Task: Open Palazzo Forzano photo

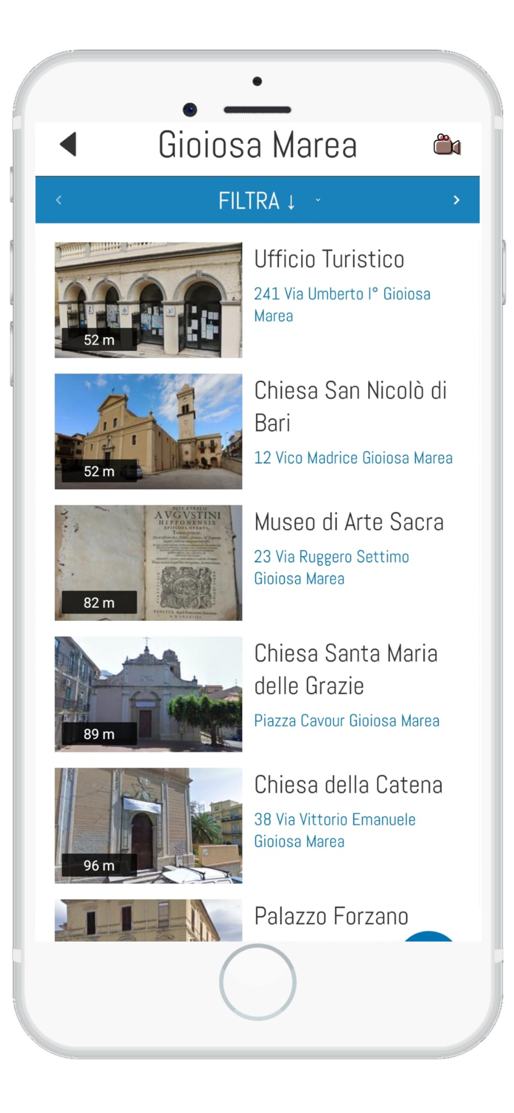Action: click(x=149, y=920)
